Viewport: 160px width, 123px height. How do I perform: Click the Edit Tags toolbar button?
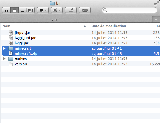(x=85, y=10)
